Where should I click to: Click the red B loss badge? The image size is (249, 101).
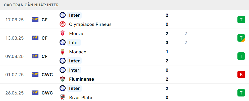pos(241,74)
